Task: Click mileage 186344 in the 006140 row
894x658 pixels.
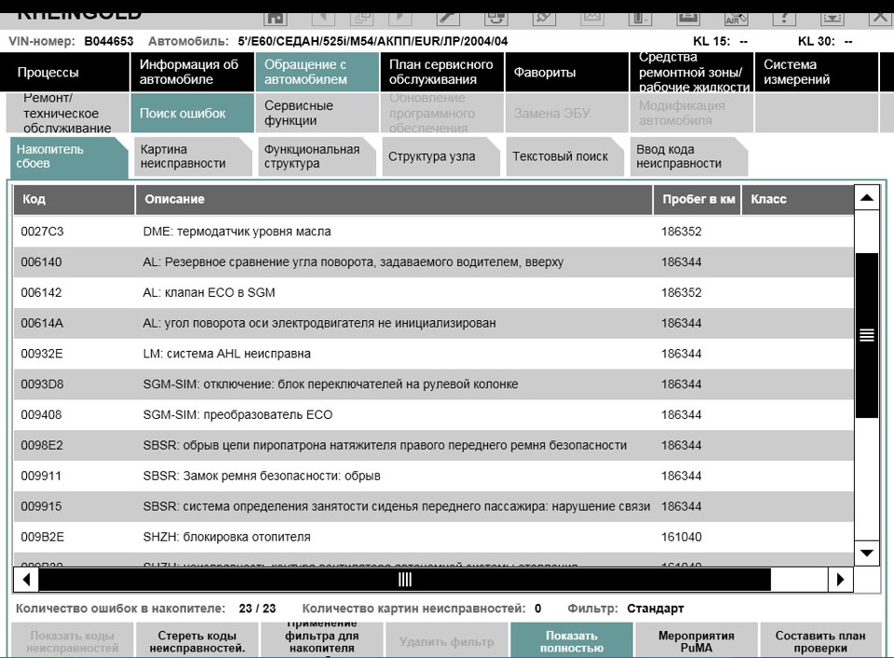Action: click(682, 262)
